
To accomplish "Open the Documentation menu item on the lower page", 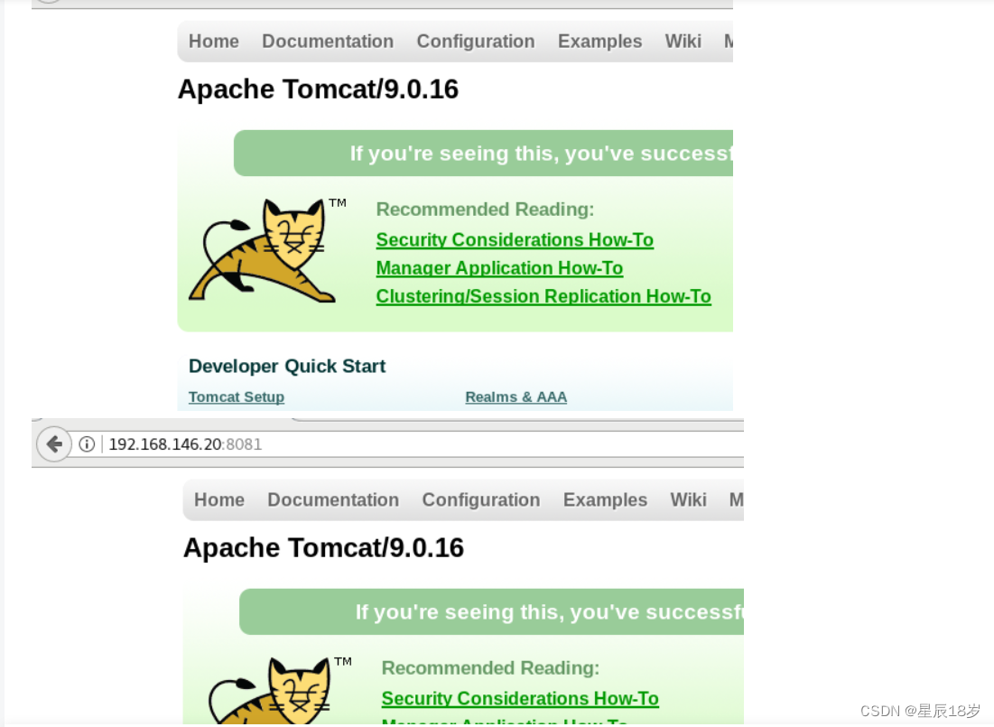I will (x=333, y=499).
